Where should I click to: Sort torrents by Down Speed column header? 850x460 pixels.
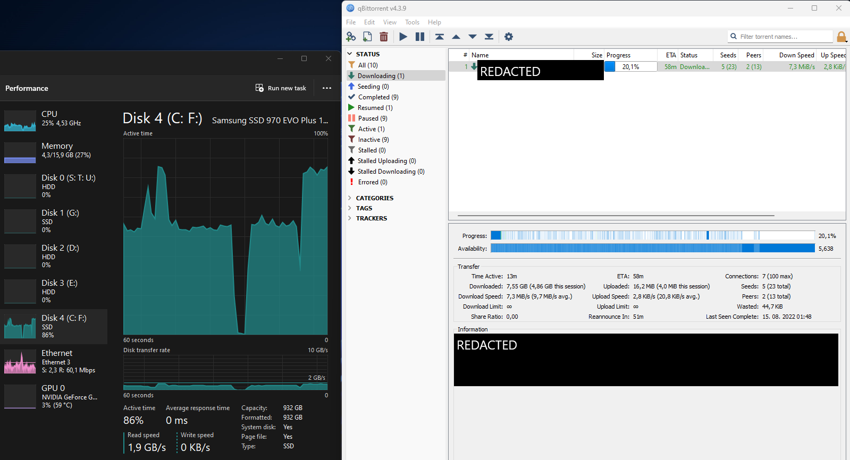click(790, 55)
